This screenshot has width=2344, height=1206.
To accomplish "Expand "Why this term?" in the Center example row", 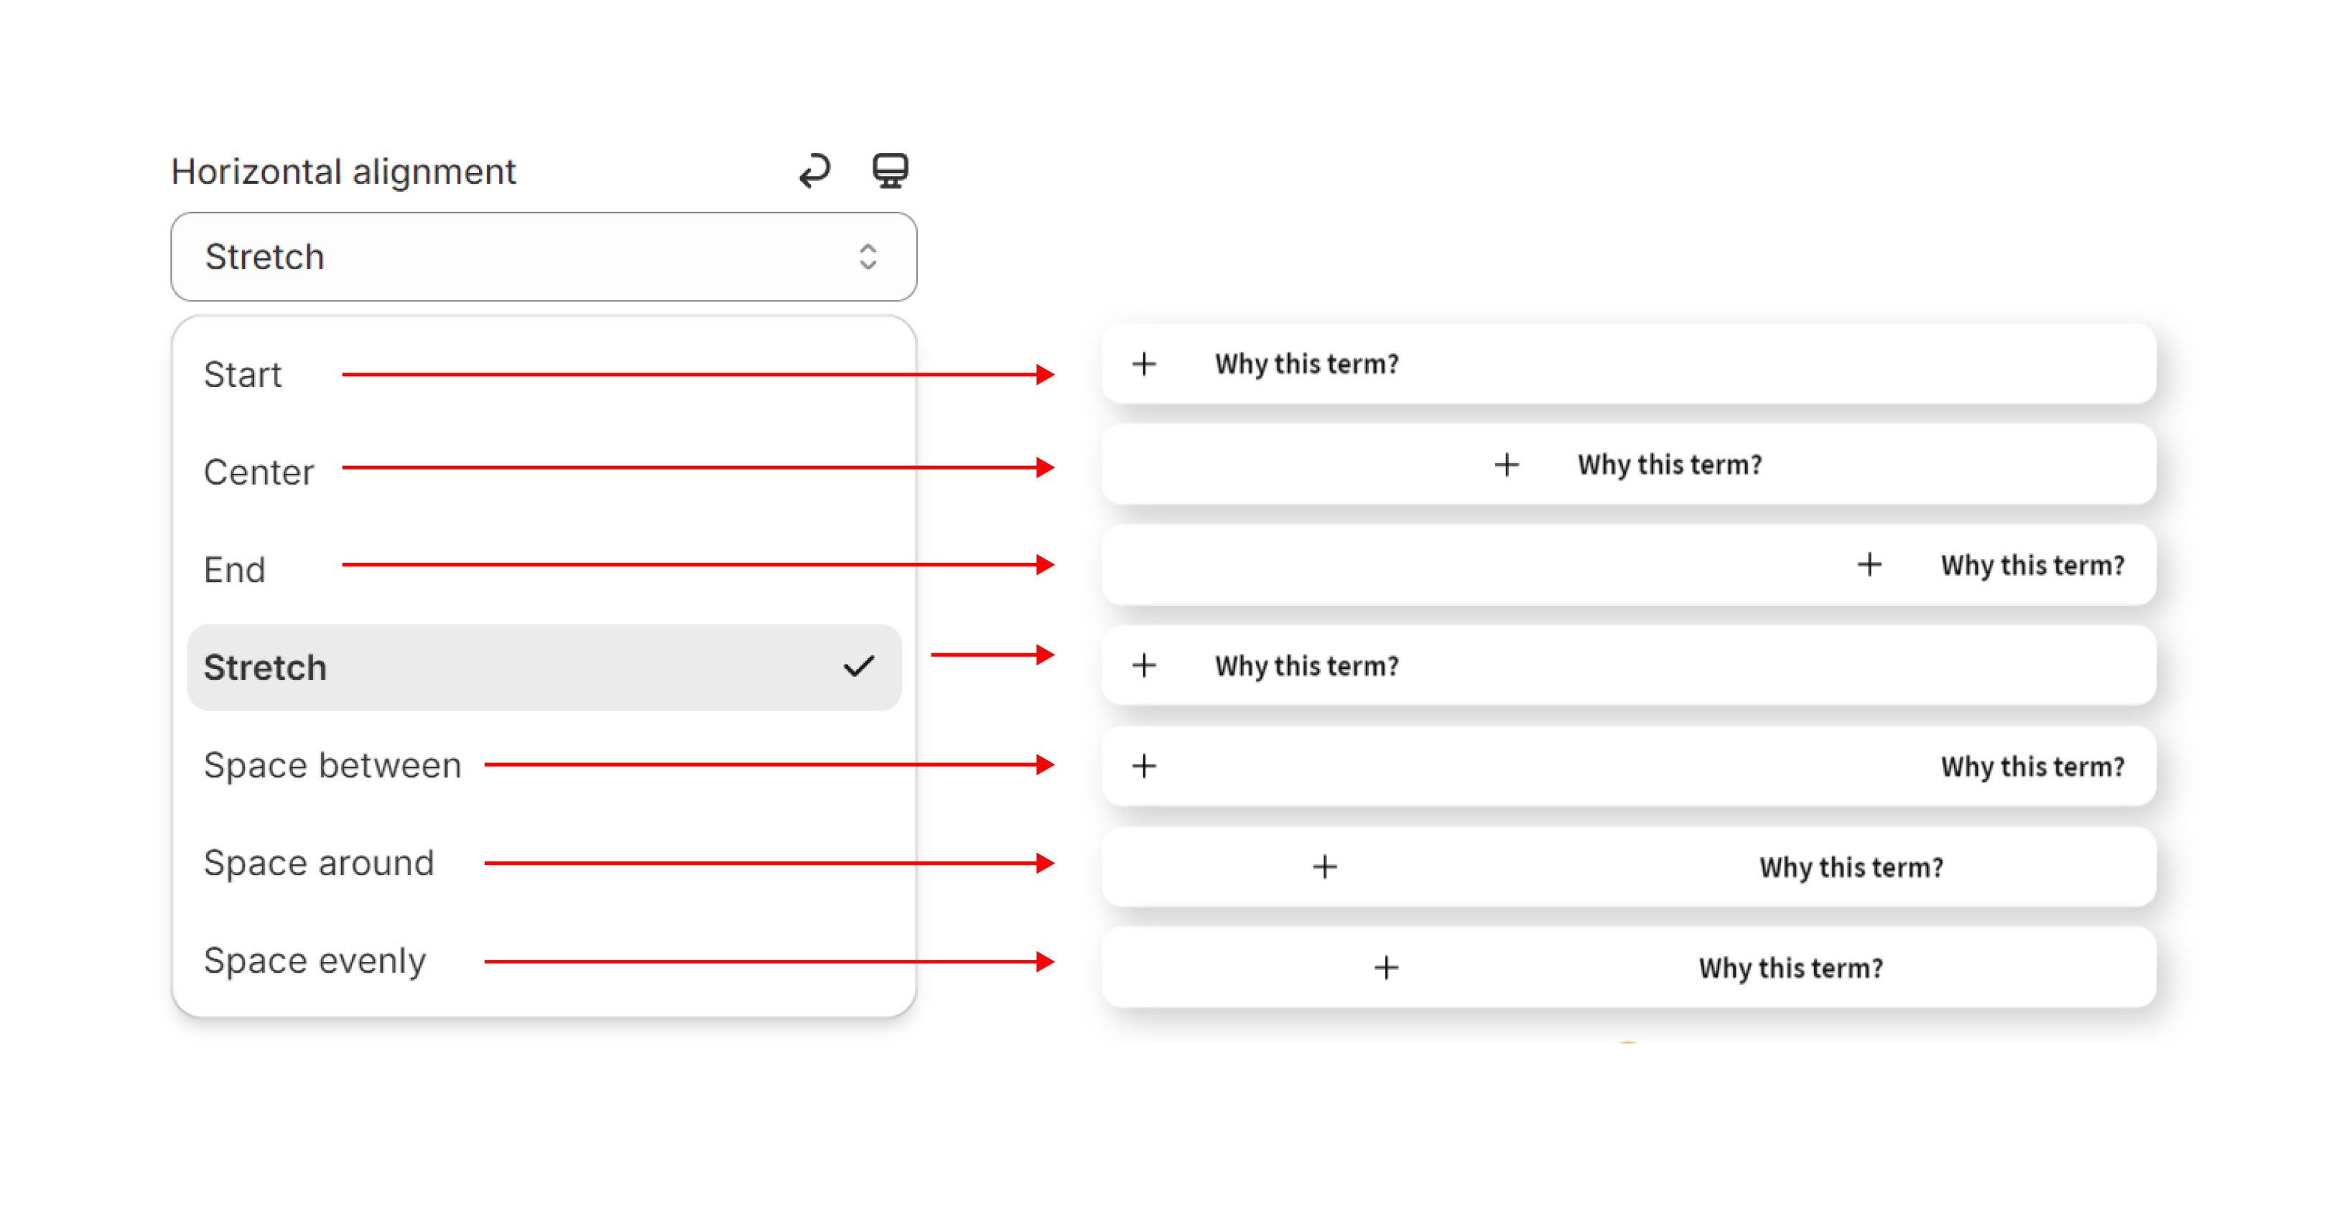I will coord(1669,464).
